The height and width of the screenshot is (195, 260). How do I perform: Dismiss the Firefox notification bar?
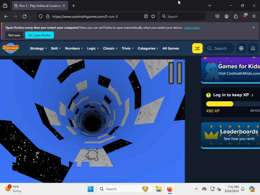[254, 27]
